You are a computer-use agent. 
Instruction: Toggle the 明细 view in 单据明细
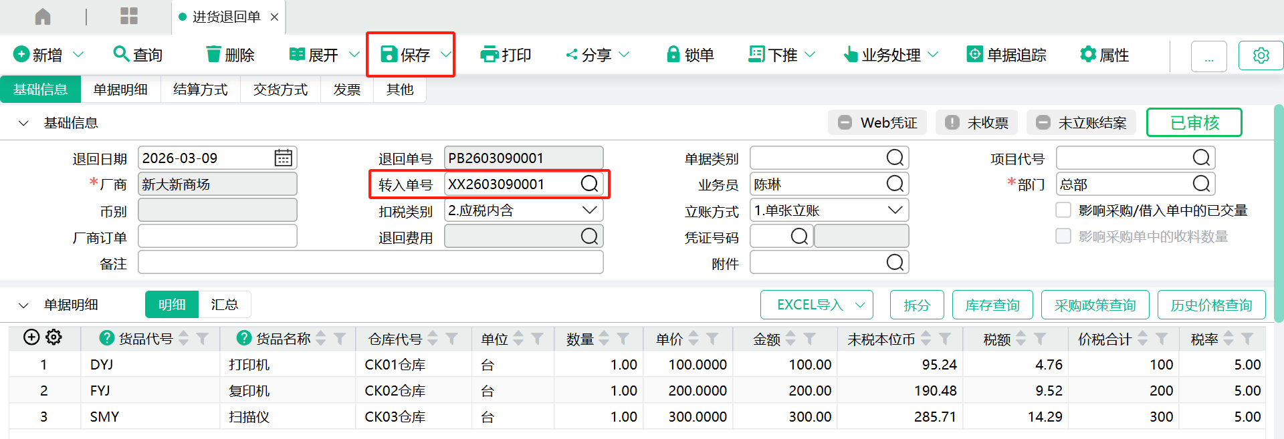click(172, 305)
